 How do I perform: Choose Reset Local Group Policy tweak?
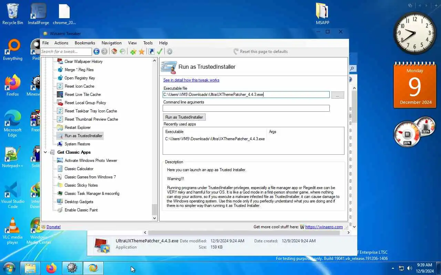coord(85,103)
